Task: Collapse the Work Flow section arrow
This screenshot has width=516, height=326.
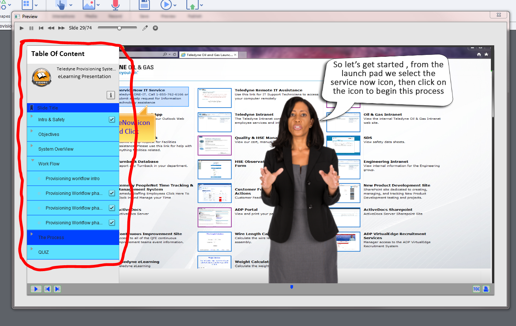Action: pyautogui.click(x=32, y=160)
